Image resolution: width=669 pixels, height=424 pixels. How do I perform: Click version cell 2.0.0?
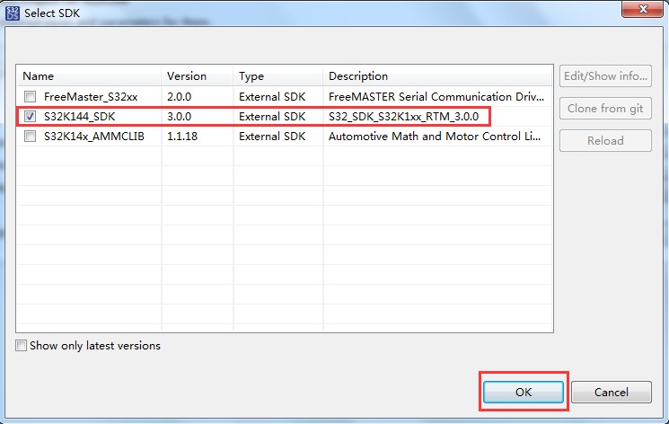(180, 97)
